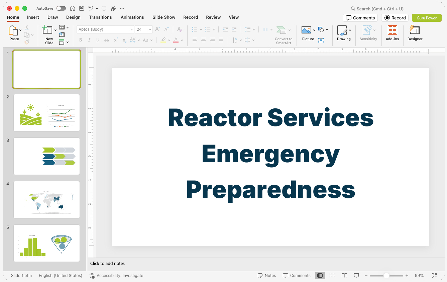447x282 pixels.
Task: Toggle Italic formatting
Action: pyautogui.click(x=89, y=40)
